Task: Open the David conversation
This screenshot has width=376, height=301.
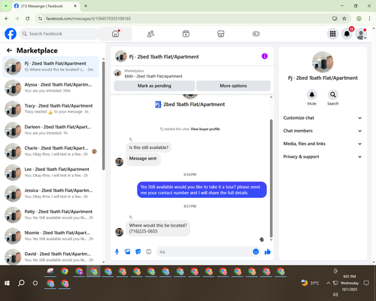Action: (50, 257)
